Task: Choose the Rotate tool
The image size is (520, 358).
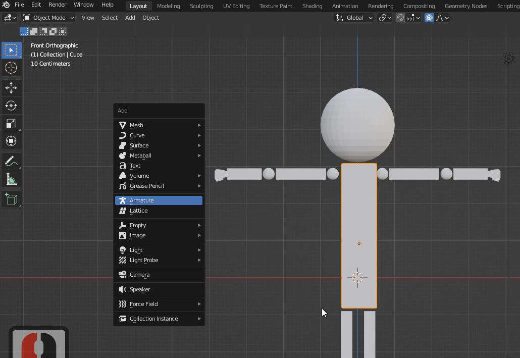Action: pyautogui.click(x=11, y=106)
